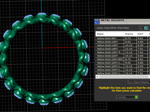This screenshot has width=150, height=112.
Task: Click 10.15 grams in Yellow Gold:14KY row
Action: click(x=129, y=45)
